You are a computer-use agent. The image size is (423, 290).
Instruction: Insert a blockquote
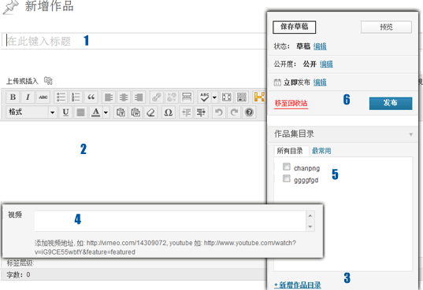point(91,97)
